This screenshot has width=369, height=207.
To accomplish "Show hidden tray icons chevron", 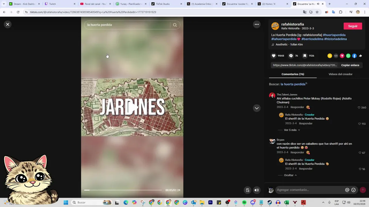I will pyautogui.click(x=323, y=202).
